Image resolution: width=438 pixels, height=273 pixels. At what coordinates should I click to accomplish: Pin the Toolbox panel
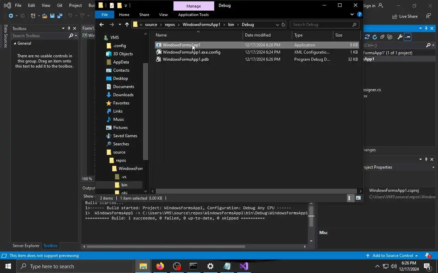(69, 28)
